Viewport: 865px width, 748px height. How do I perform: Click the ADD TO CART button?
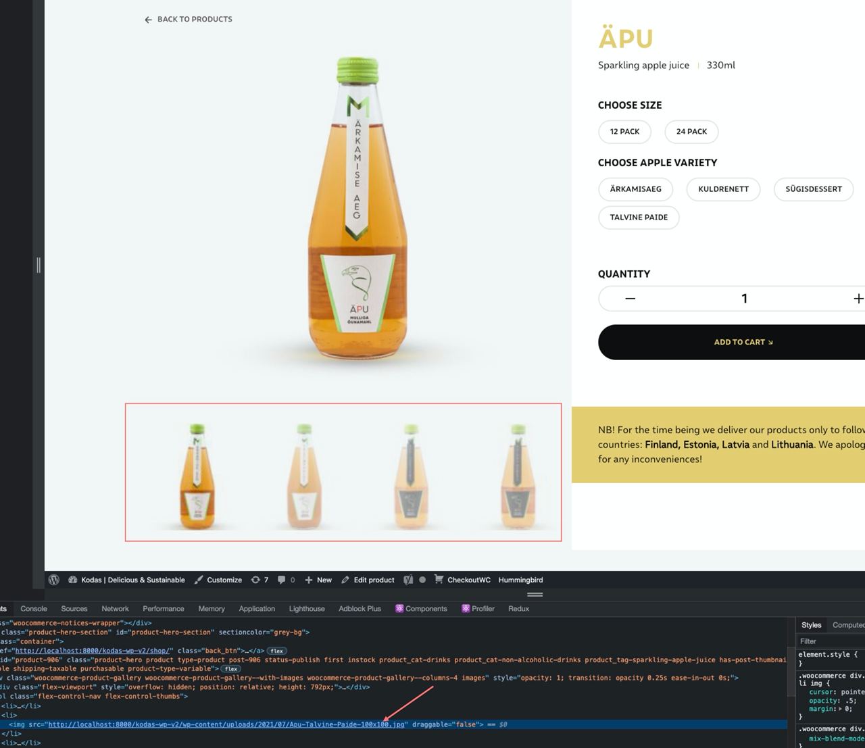point(731,342)
